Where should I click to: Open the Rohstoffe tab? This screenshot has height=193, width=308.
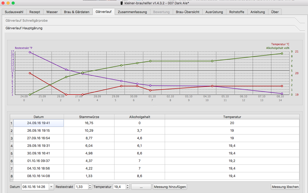tap(236, 12)
